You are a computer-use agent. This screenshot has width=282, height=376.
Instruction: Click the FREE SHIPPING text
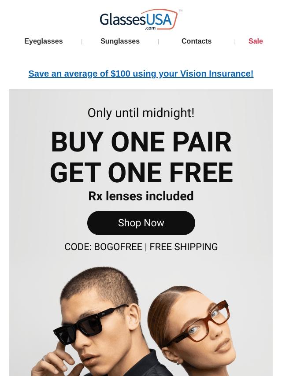[184, 247]
